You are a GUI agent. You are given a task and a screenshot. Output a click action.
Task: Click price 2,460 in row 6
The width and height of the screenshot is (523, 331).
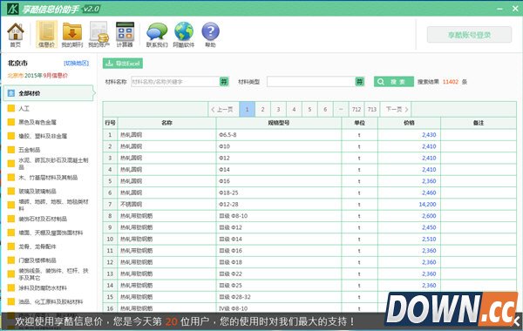(x=429, y=193)
